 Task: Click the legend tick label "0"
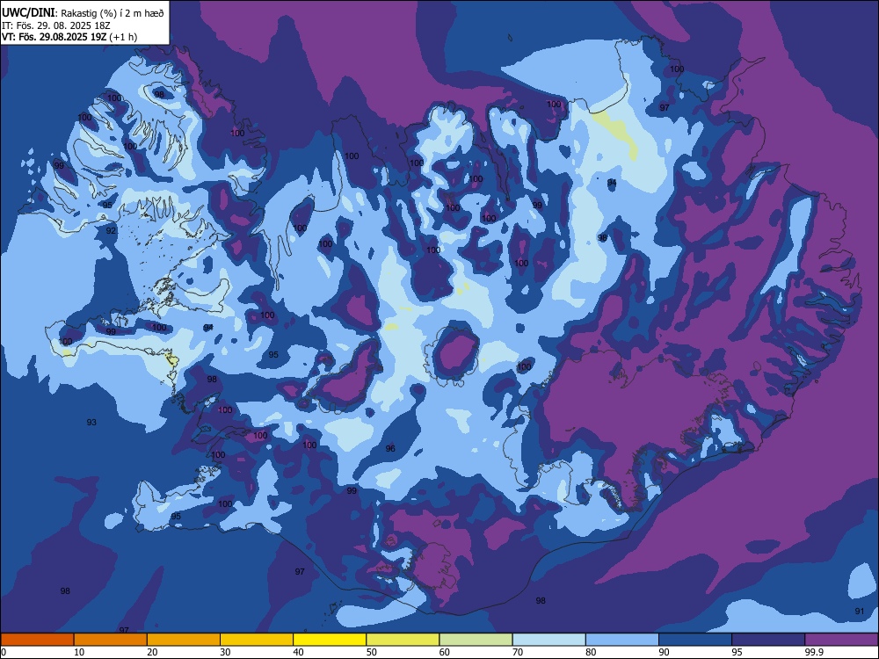(x=4, y=652)
